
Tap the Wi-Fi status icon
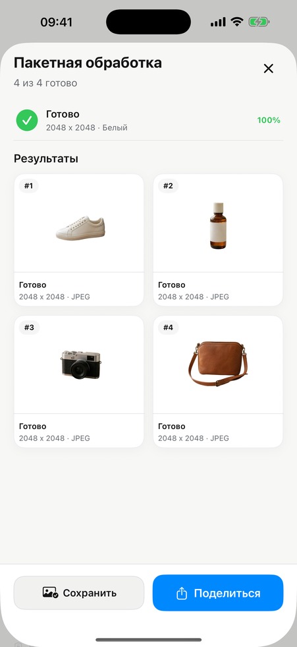coord(237,22)
